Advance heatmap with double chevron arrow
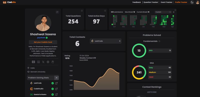The width and height of the screenshot is (200, 97). click(x=173, y=12)
